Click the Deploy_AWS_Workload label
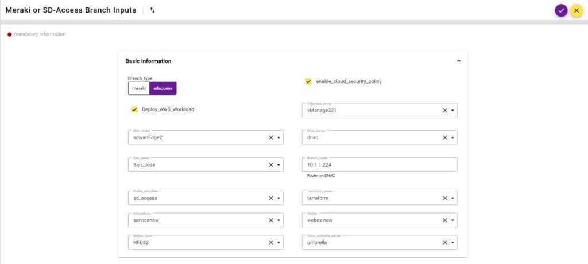This screenshot has width=588, height=264. (x=168, y=109)
